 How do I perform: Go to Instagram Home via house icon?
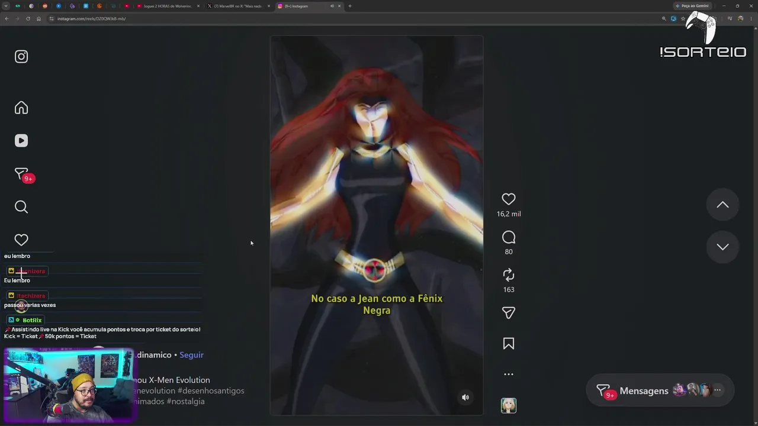pos(21,108)
